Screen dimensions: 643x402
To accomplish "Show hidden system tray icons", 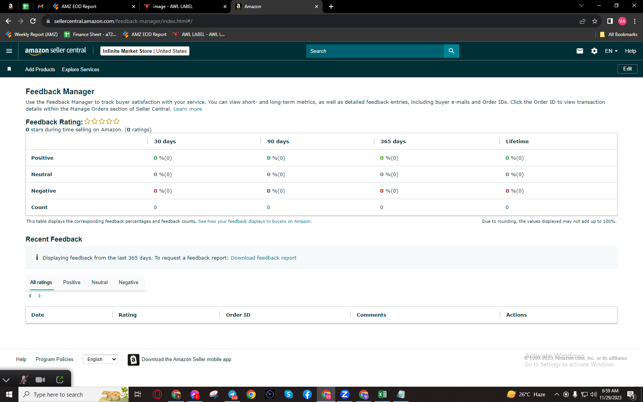I will (557, 394).
